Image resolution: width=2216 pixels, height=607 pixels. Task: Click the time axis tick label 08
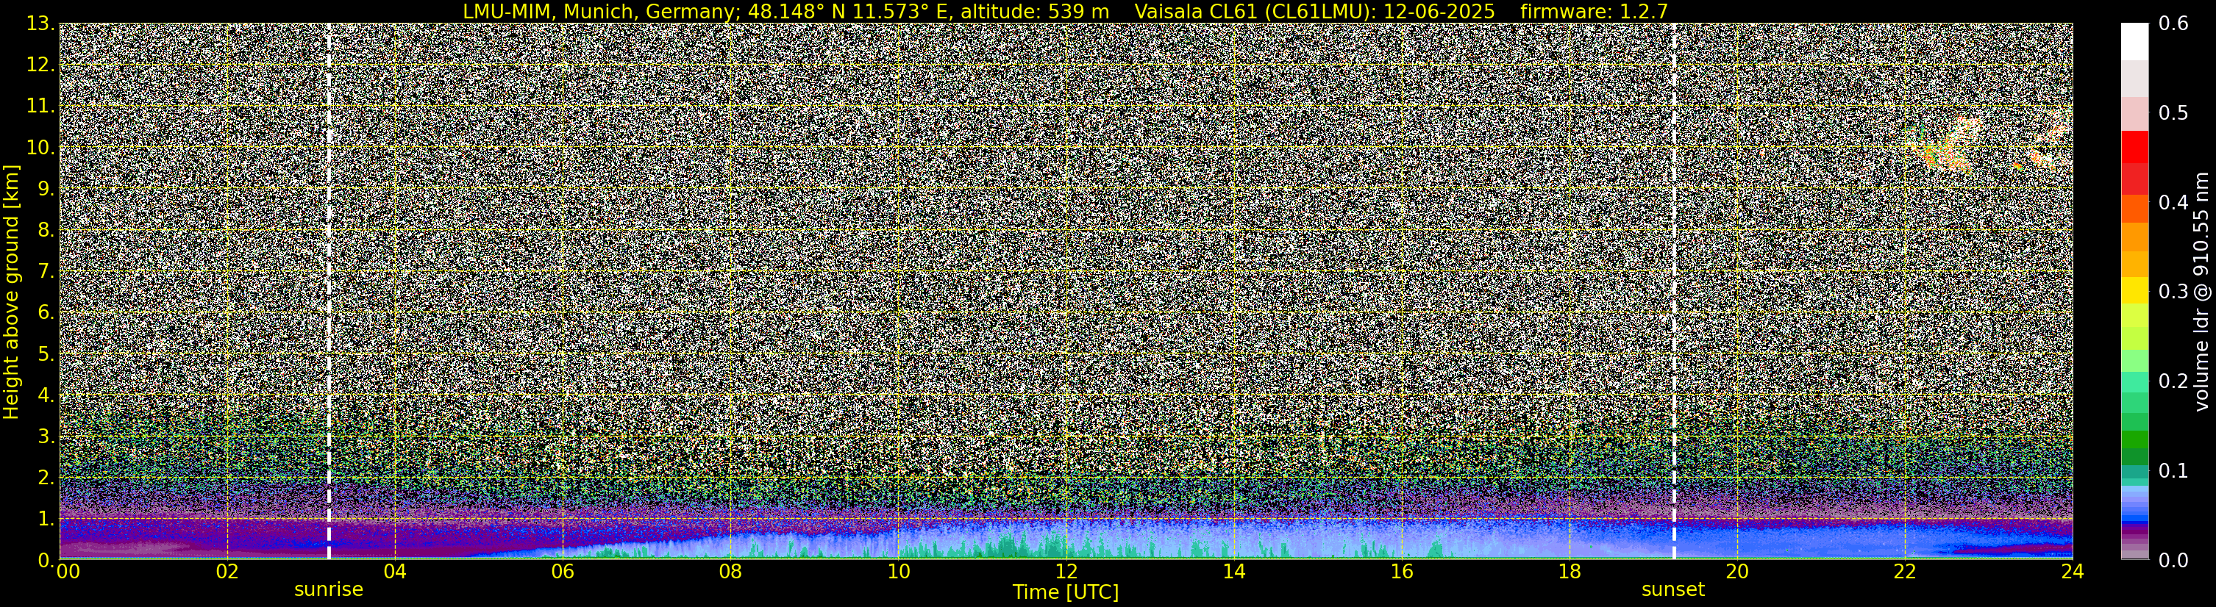pyautogui.click(x=730, y=572)
